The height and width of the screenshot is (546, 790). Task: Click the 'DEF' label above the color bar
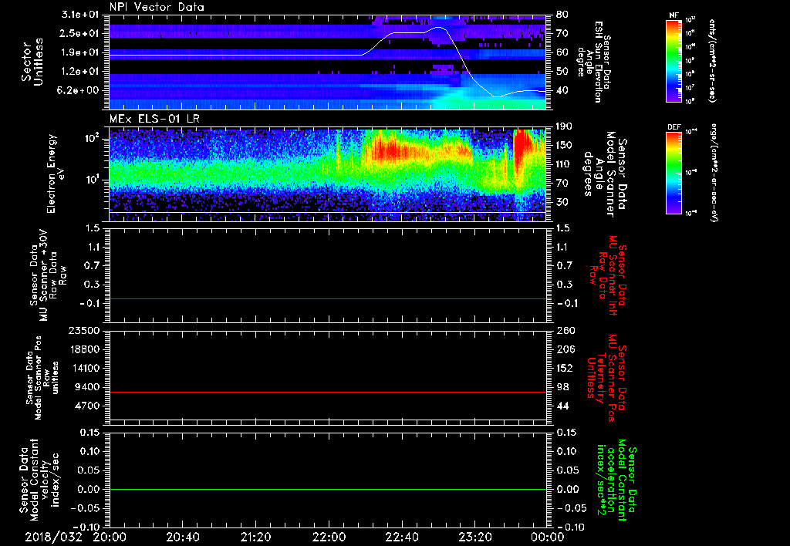click(x=674, y=127)
